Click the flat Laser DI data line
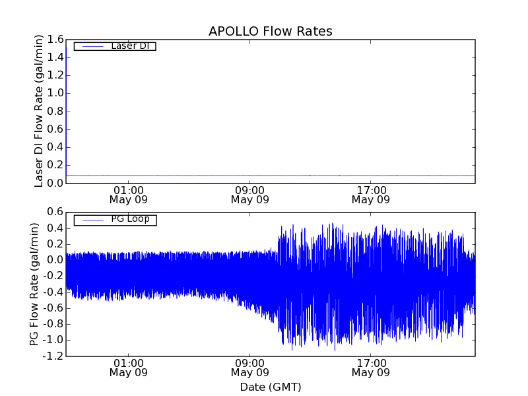Viewport: 528px width, 396px height. (x=264, y=176)
